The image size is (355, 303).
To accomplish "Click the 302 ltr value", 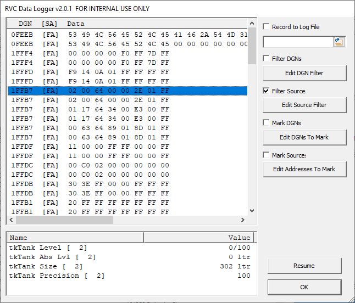I will [235, 266].
